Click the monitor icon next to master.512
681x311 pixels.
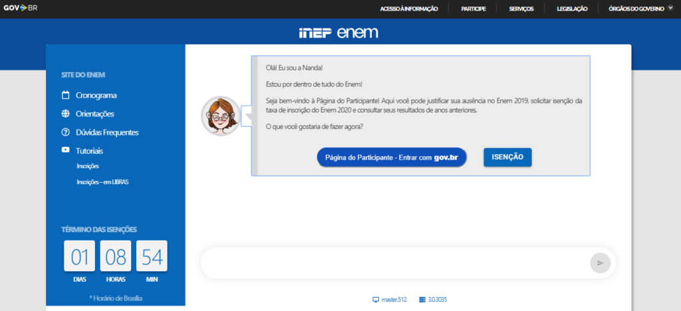point(376,300)
